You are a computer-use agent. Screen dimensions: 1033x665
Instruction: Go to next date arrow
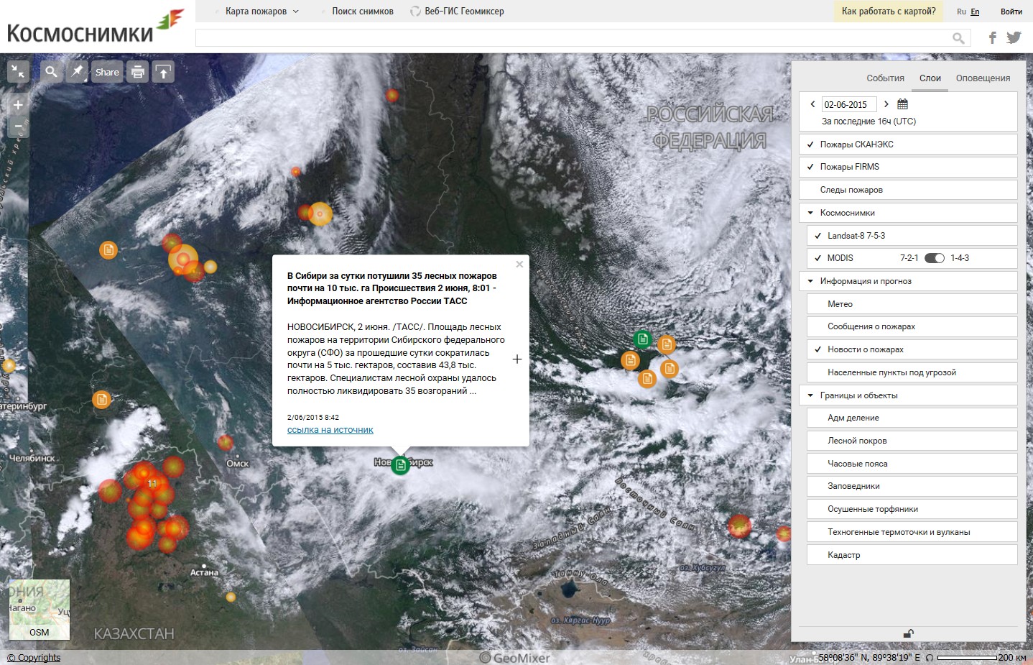click(886, 104)
